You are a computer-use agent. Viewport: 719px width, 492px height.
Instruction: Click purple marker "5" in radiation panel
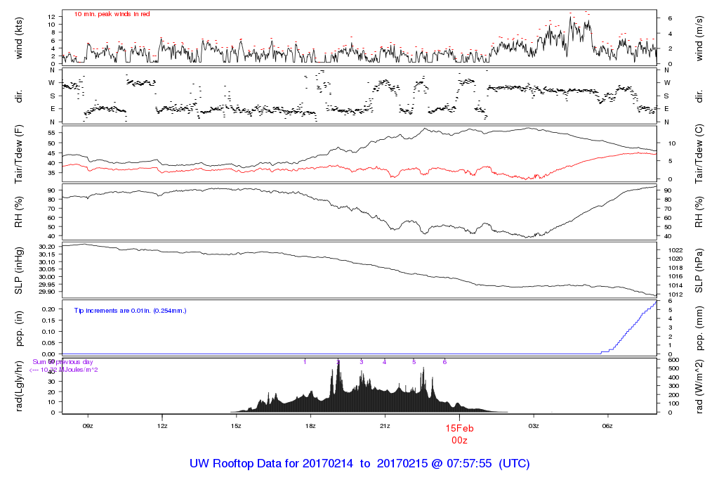[414, 362]
